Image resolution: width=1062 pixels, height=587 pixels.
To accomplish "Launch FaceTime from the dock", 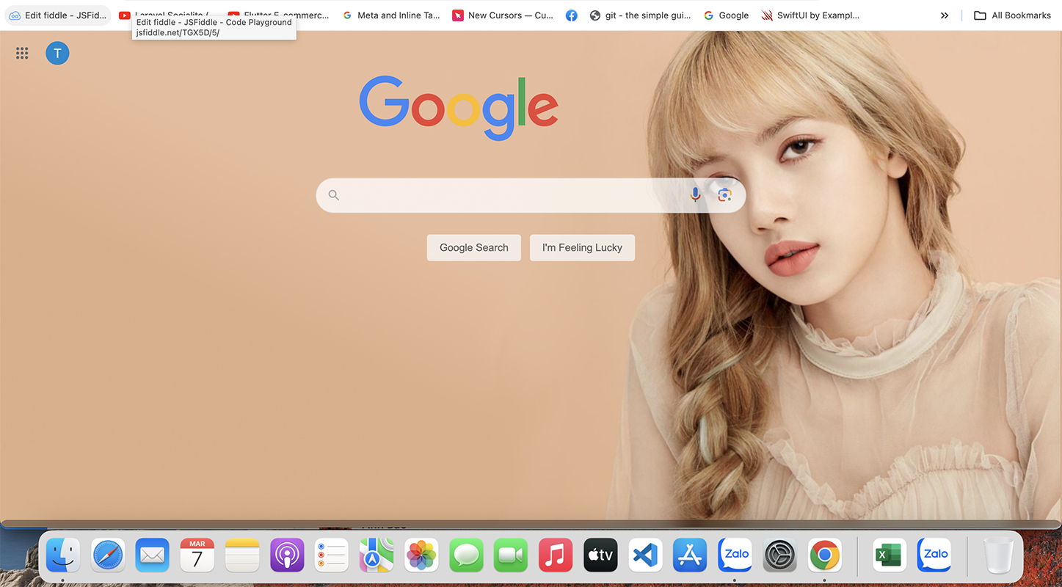I will (x=511, y=555).
